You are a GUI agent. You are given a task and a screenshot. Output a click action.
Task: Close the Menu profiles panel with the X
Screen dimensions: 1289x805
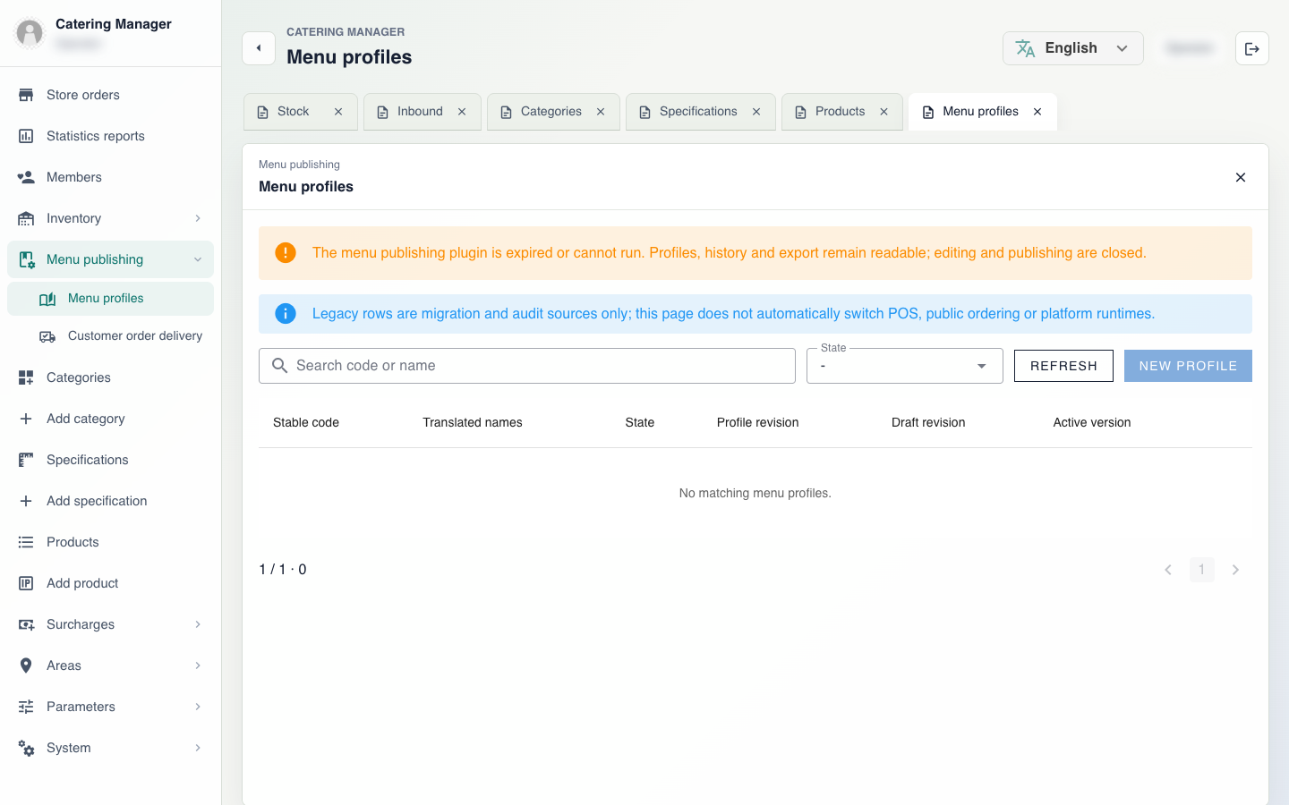point(1241,177)
